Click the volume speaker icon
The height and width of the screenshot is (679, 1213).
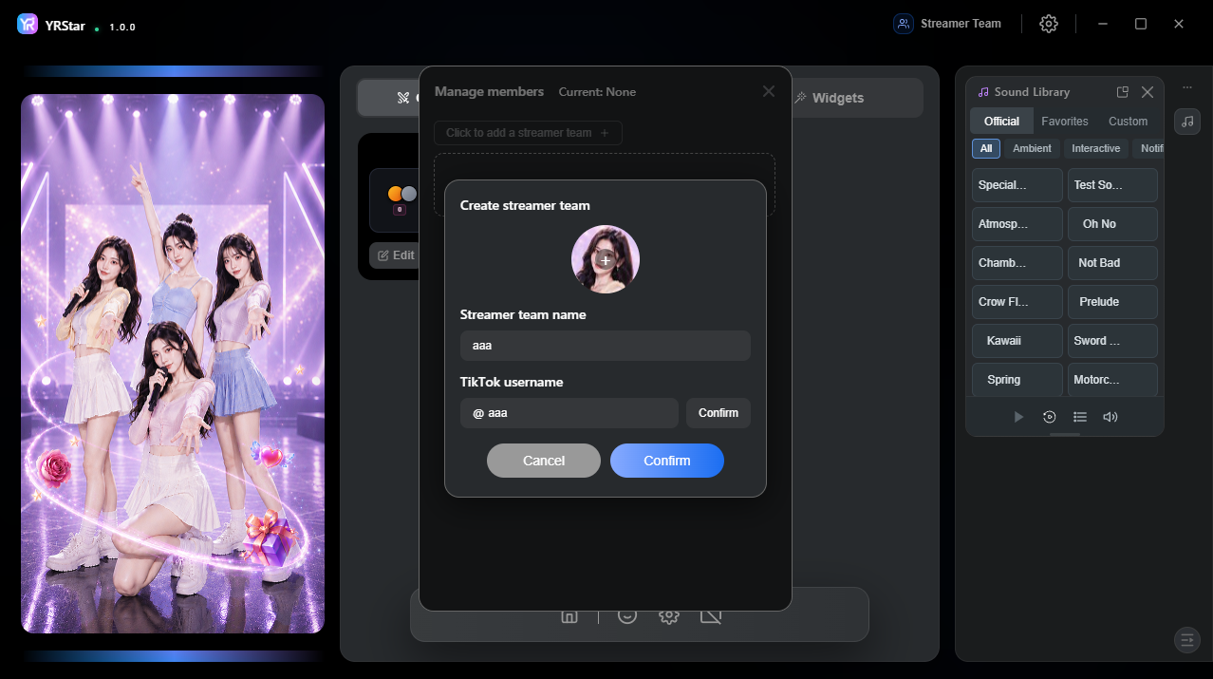1110,417
